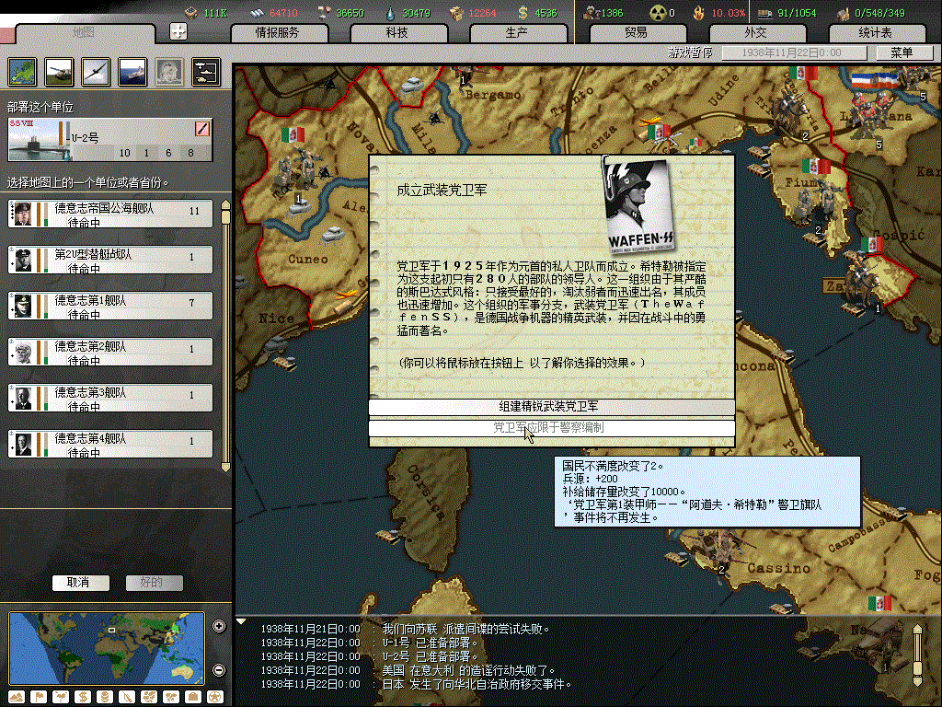Select the naval ship units filter icon
The width and height of the screenshot is (942, 707).
(x=132, y=71)
